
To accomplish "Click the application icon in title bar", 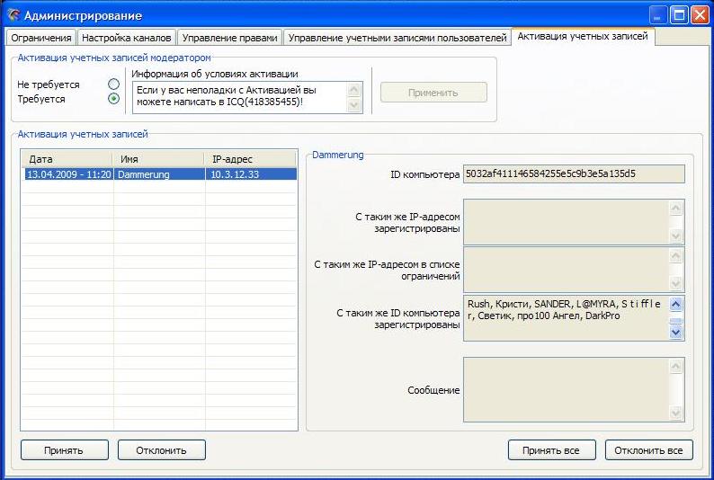I will point(13,15).
